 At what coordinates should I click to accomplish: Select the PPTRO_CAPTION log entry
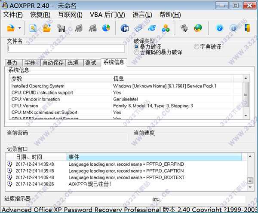pos(126,171)
